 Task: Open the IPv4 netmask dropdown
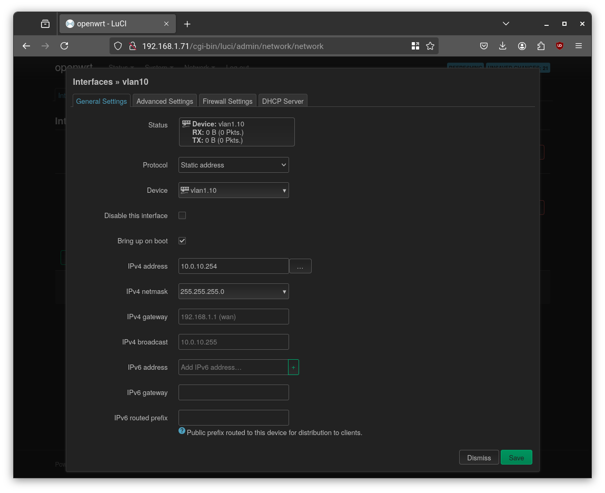tap(233, 291)
